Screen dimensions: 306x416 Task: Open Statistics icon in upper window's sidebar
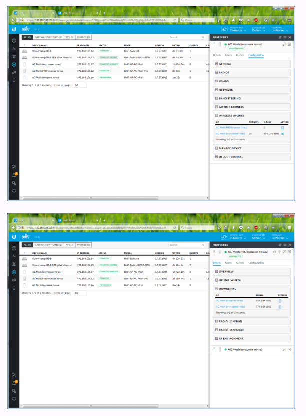coord(14,49)
